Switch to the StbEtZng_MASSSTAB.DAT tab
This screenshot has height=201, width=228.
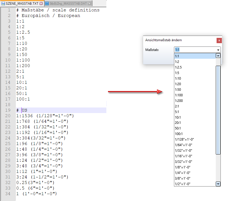coord(68,4)
